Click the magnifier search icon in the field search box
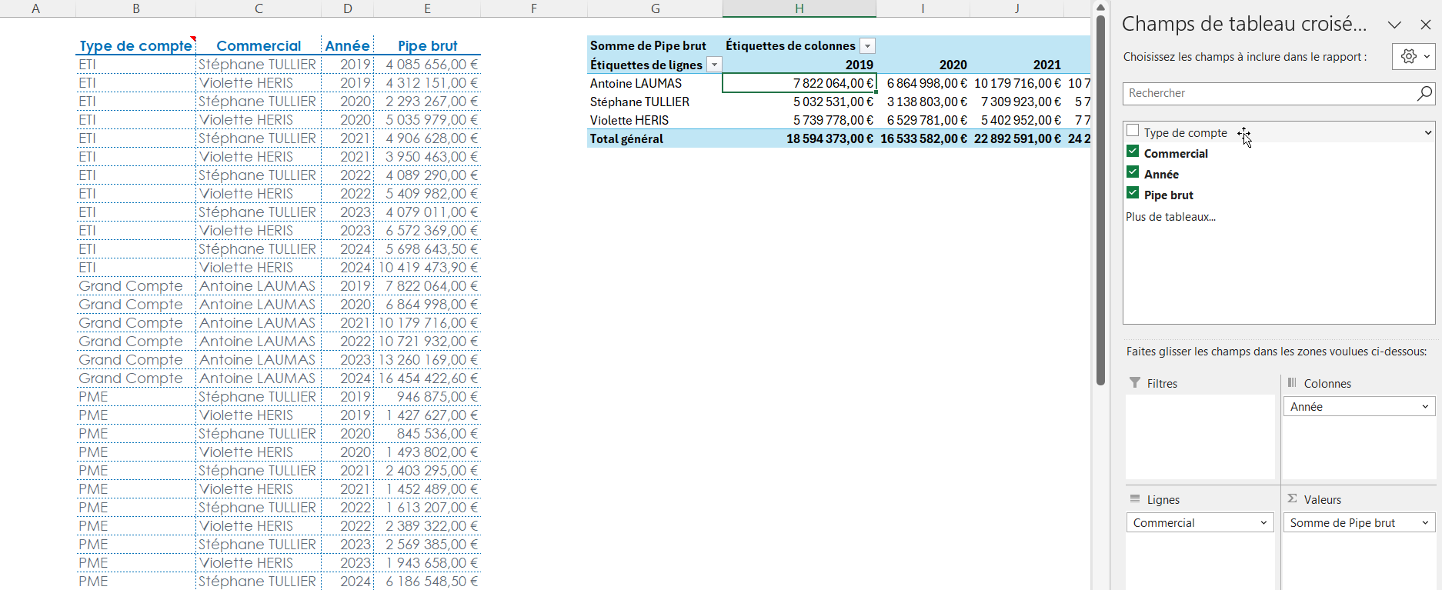Image resolution: width=1442 pixels, height=590 pixels. pyautogui.click(x=1424, y=93)
